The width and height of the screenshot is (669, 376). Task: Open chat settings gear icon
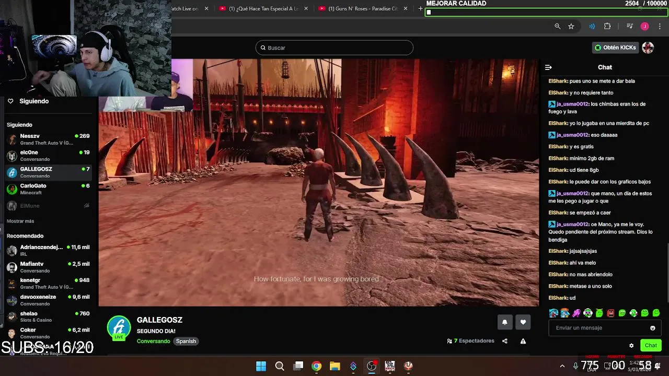click(x=631, y=346)
